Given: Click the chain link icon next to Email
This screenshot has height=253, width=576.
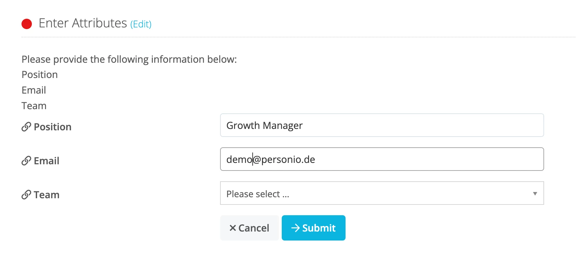Looking at the screenshot, I should pos(26,161).
